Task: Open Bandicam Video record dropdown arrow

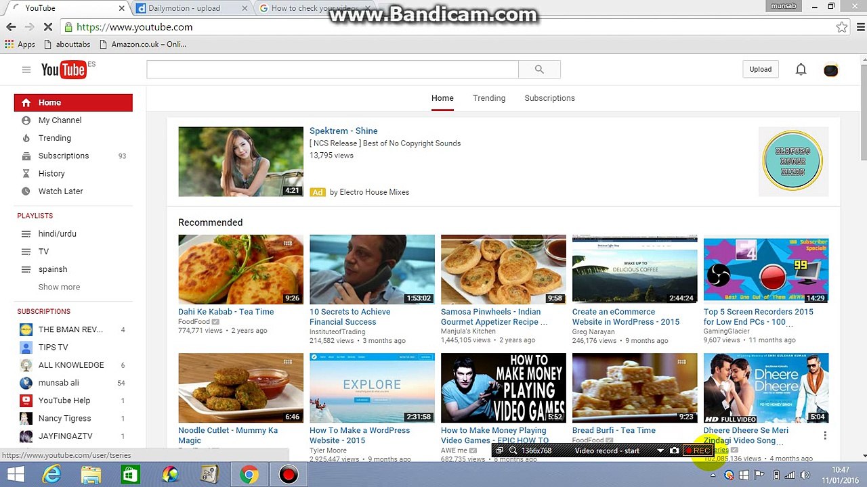Action: tap(660, 450)
